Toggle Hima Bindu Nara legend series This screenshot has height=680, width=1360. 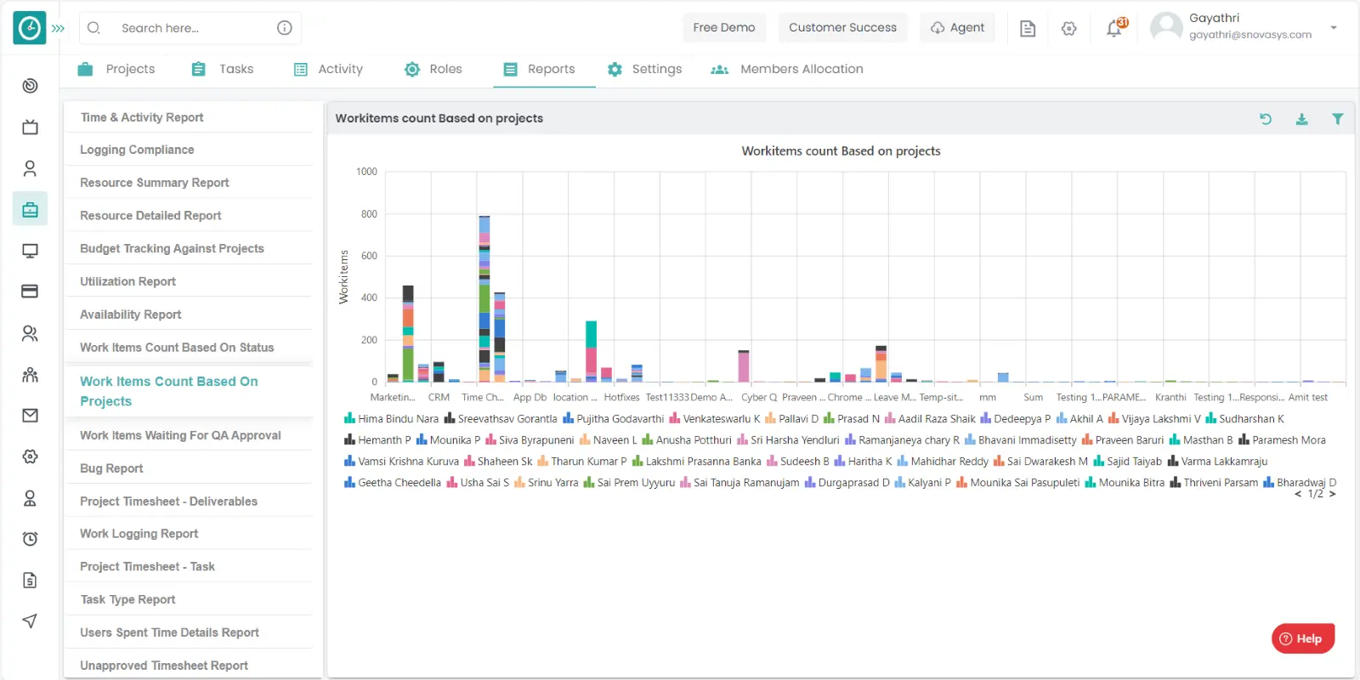click(x=391, y=419)
